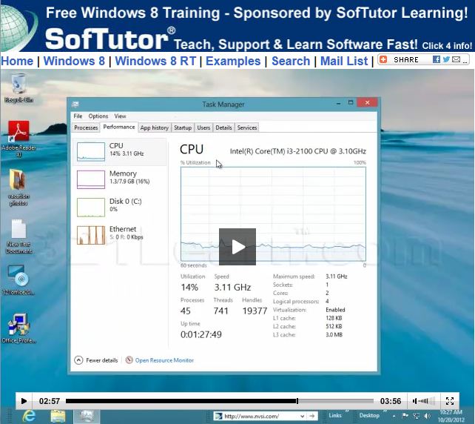This screenshot has width=475, height=424.
Task: Share via the Facebook icon
Action: click(x=437, y=59)
